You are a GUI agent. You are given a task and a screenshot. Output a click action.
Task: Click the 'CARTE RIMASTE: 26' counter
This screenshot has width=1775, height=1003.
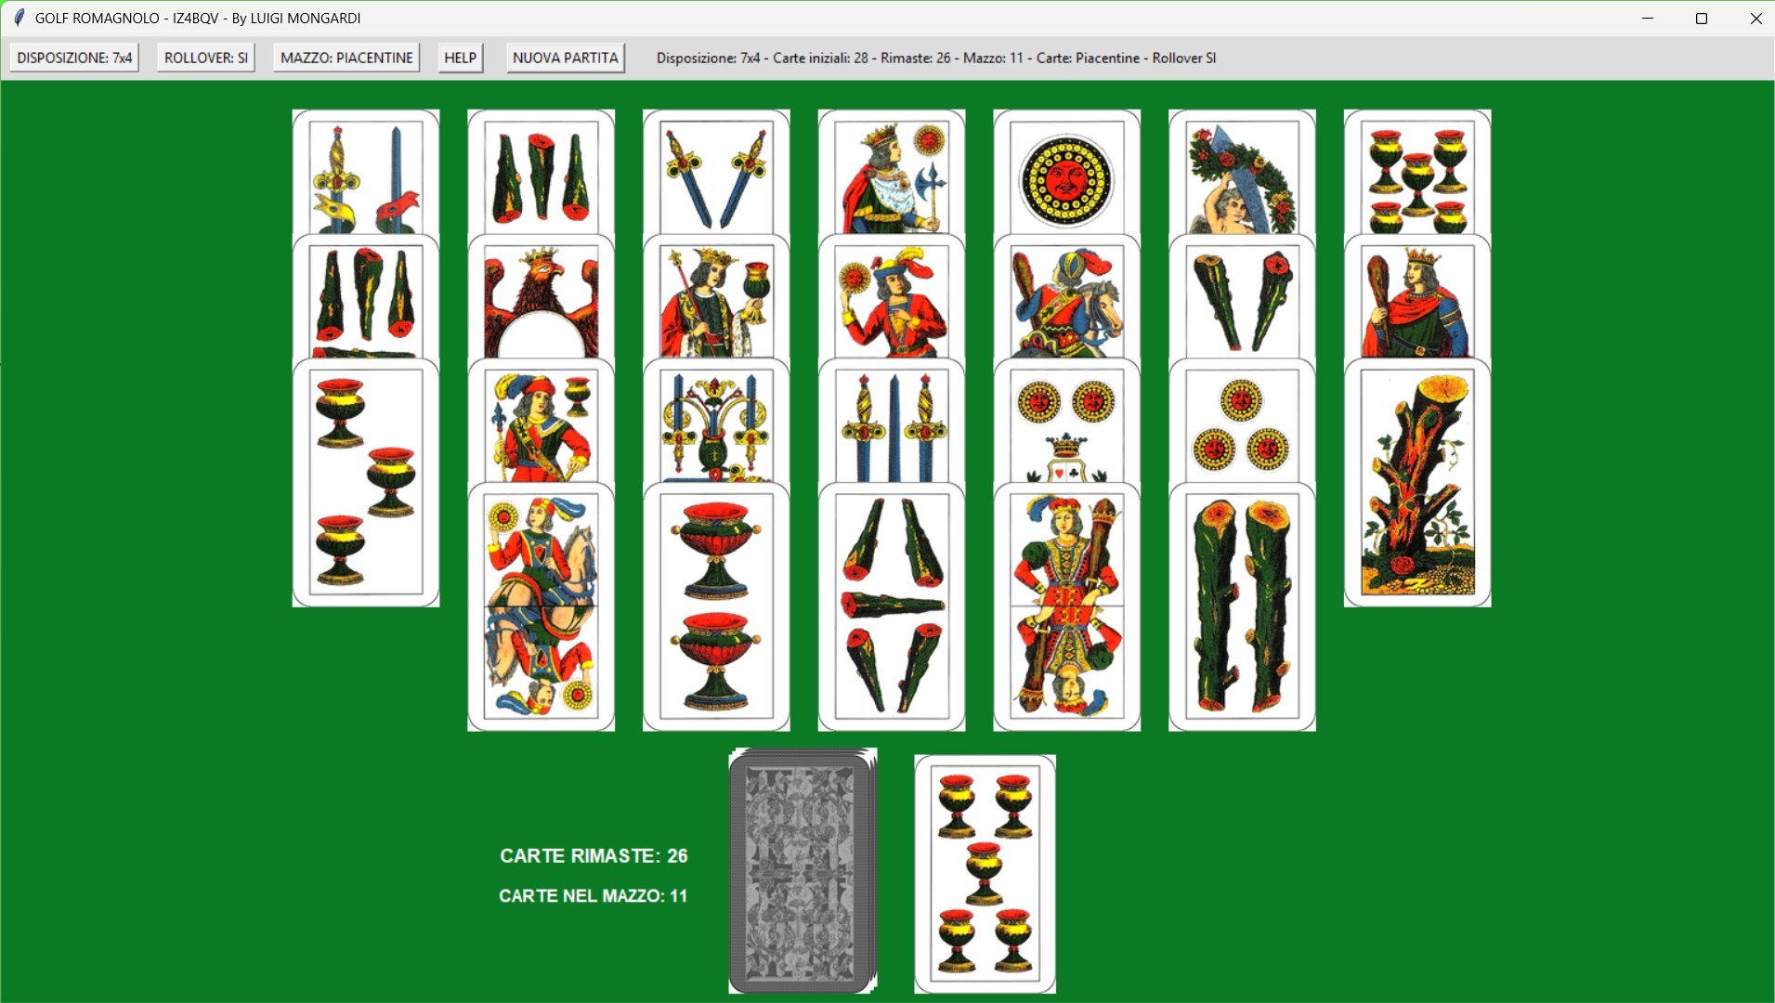pos(594,856)
